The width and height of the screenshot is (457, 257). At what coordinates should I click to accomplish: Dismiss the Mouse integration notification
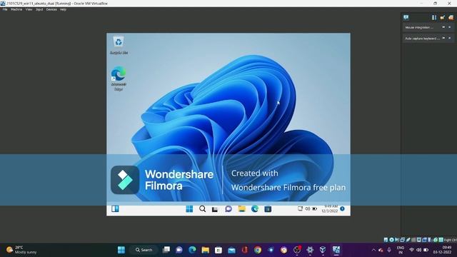click(x=450, y=27)
